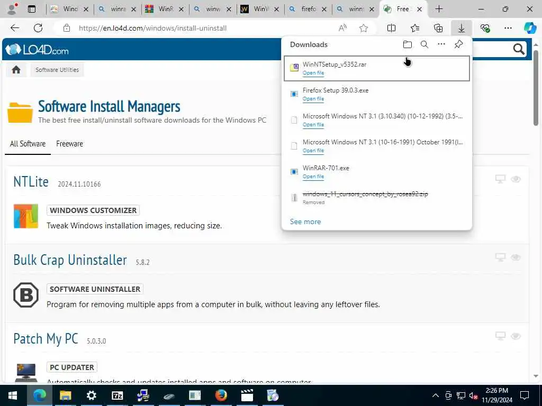Open NTLite title link
Image resolution: width=542 pixels, height=406 pixels.
click(x=31, y=182)
